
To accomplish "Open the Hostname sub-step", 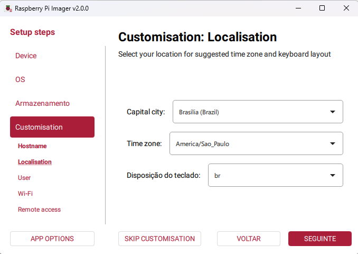I will point(32,146).
